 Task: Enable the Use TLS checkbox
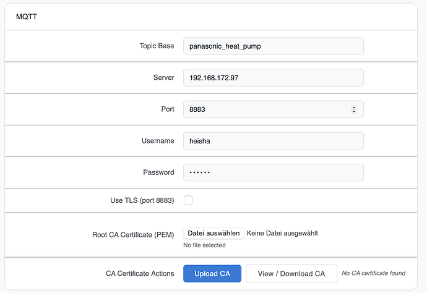coord(188,200)
